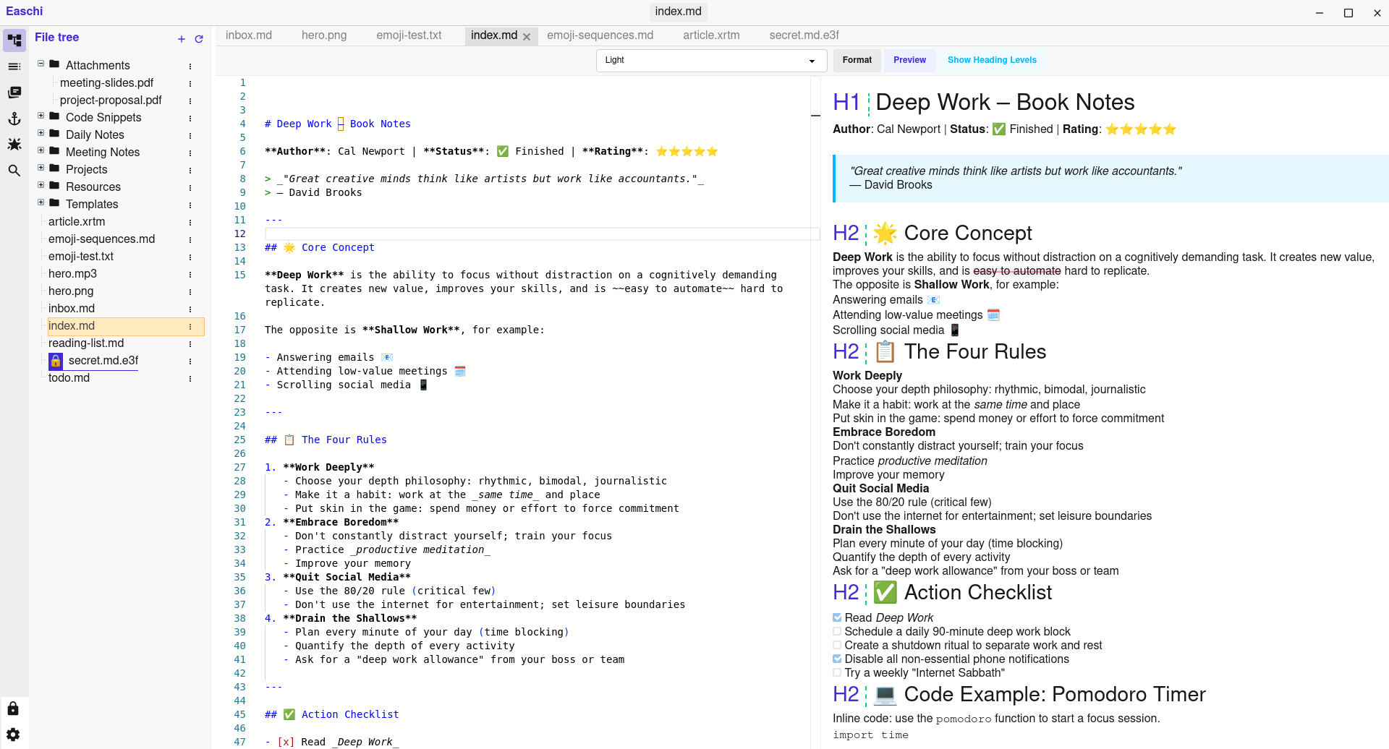Open the Light theme dropdown

[711, 61]
